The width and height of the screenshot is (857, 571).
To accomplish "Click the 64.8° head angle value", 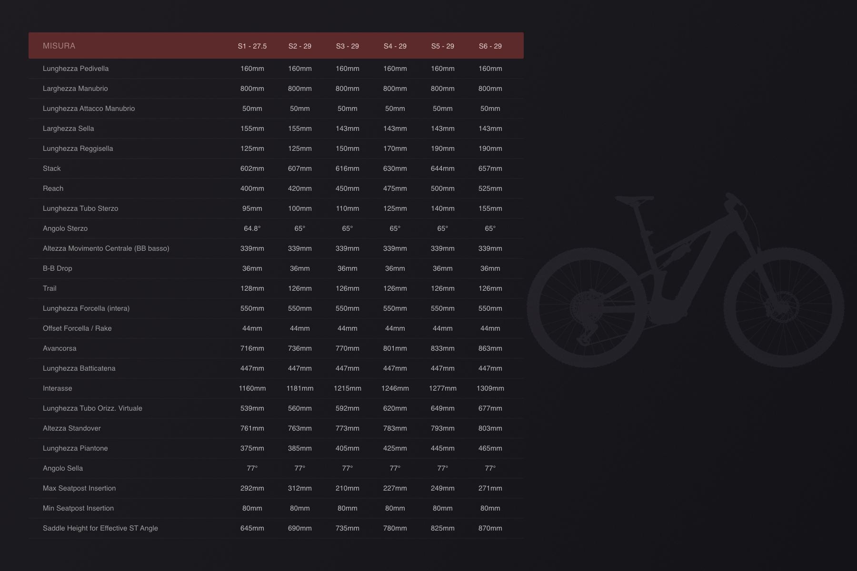I will [252, 228].
